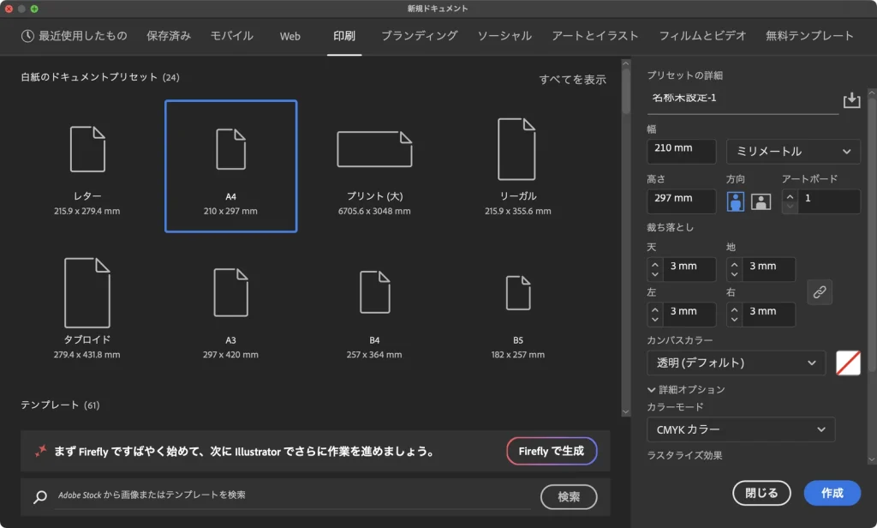
Task: Click the 作成 button
Action: click(x=832, y=493)
